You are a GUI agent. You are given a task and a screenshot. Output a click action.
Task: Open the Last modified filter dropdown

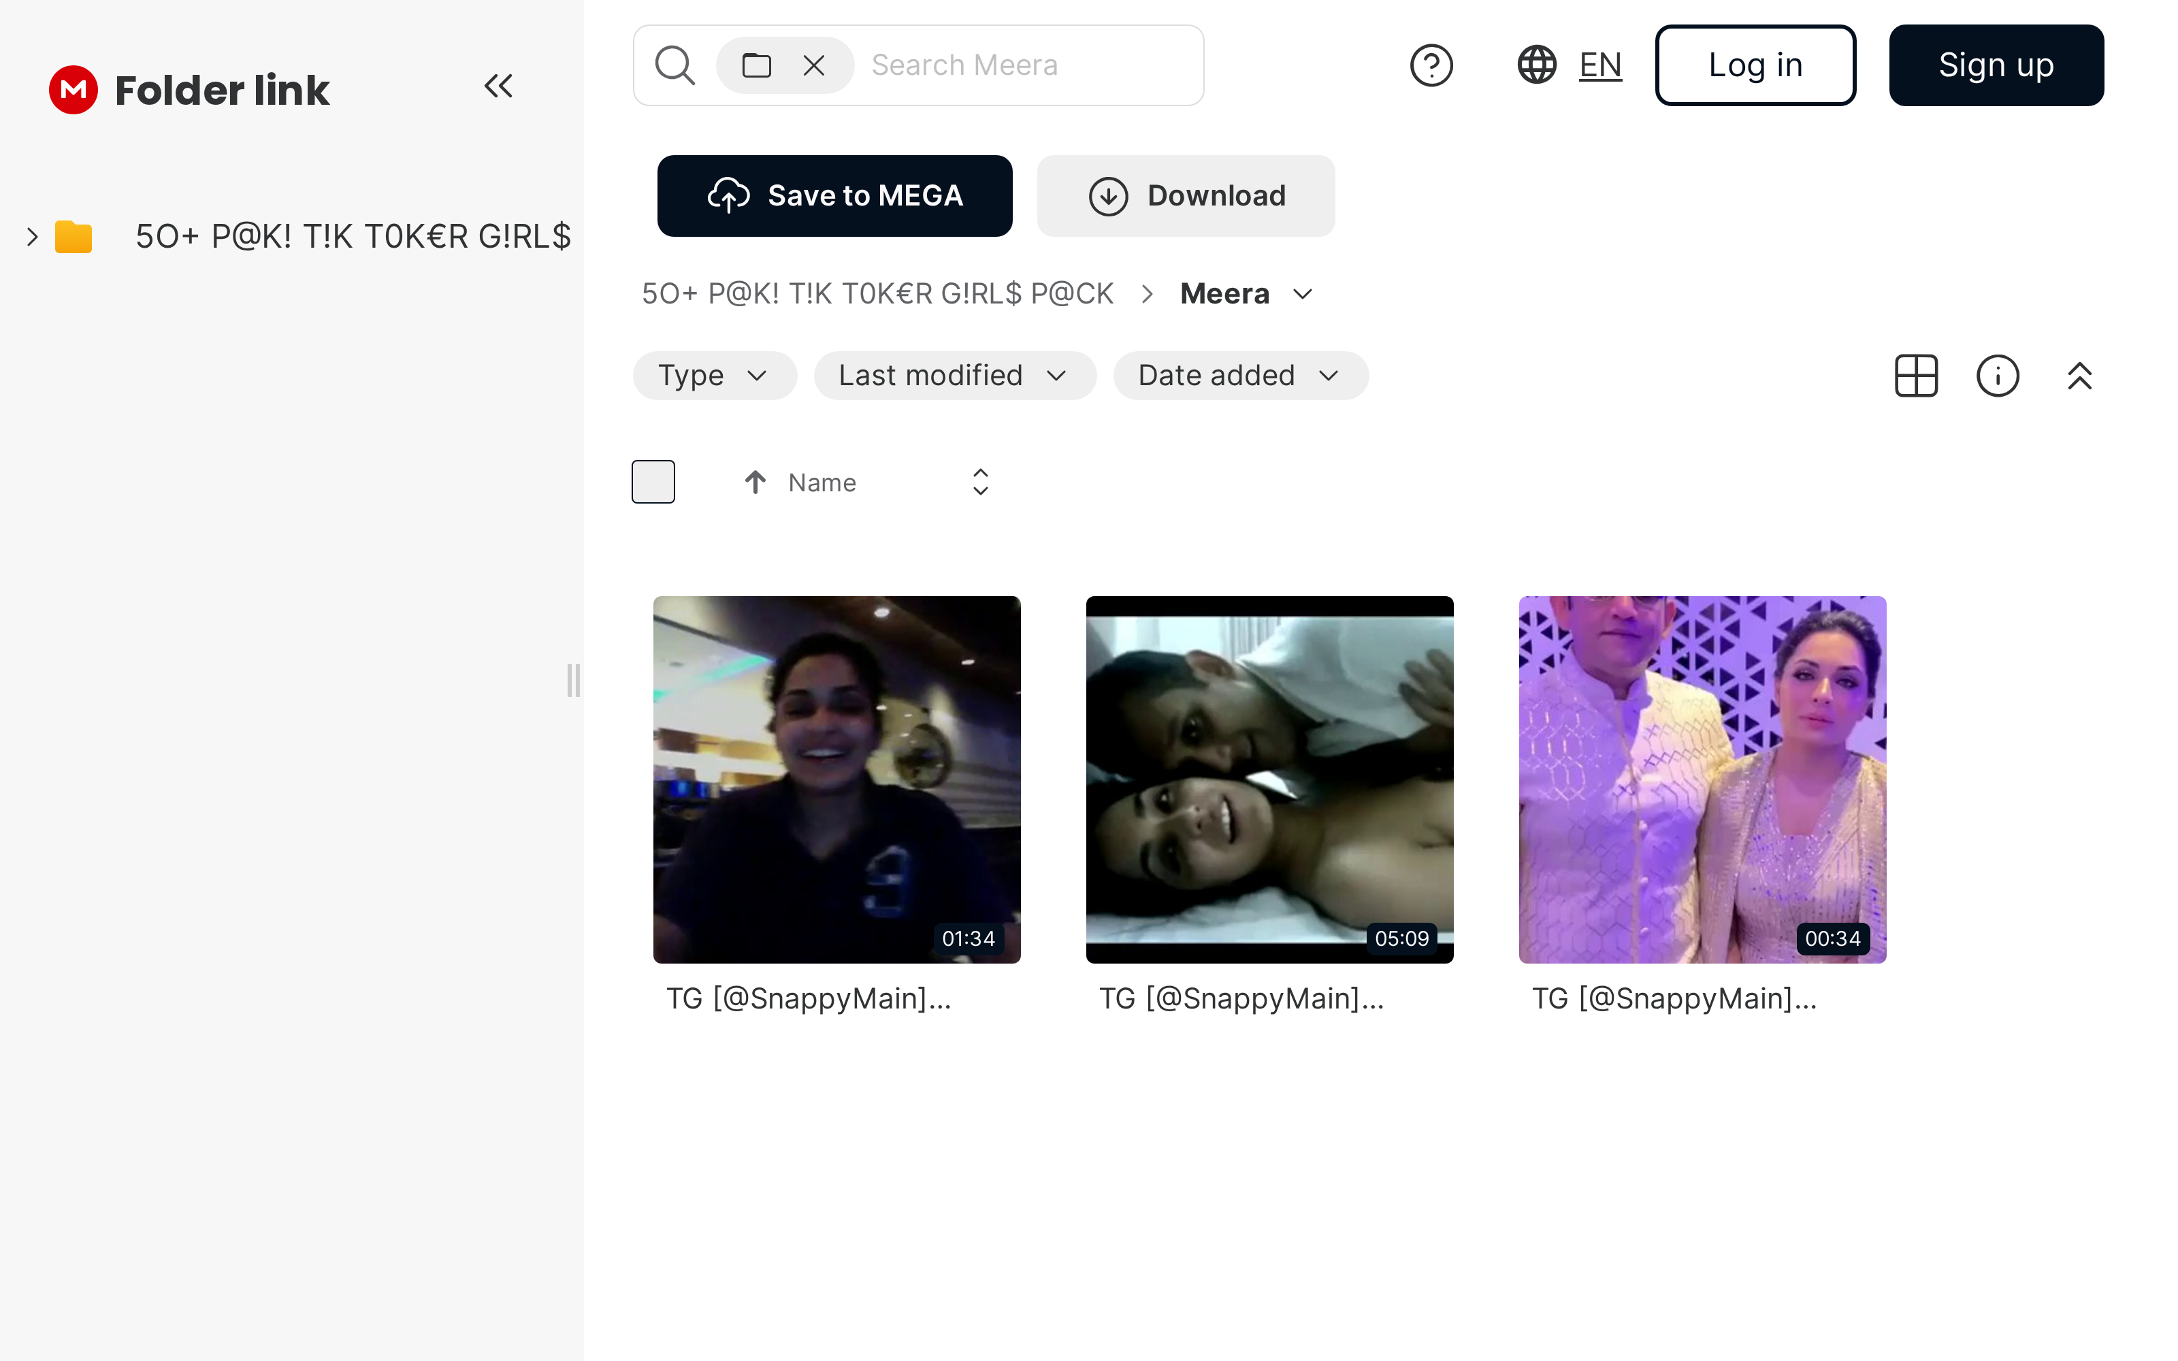(954, 376)
